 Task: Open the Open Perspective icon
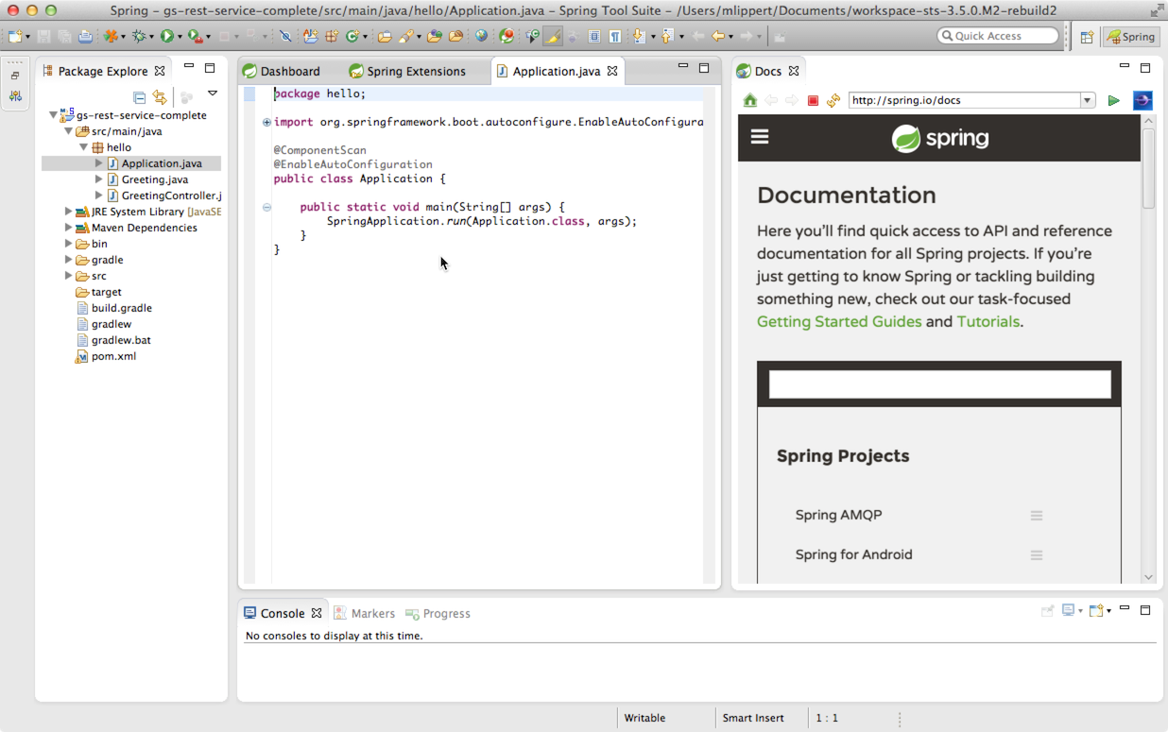(1087, 37)
